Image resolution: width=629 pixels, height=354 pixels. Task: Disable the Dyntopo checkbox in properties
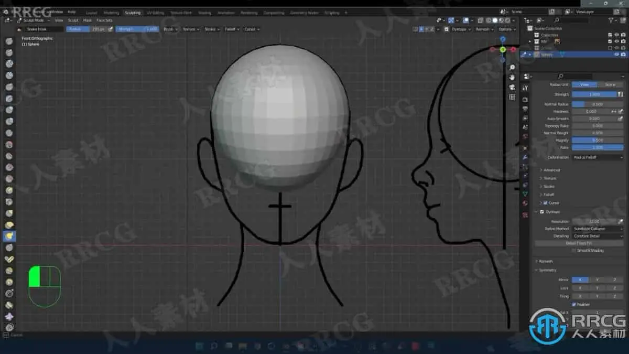[542, 212]
